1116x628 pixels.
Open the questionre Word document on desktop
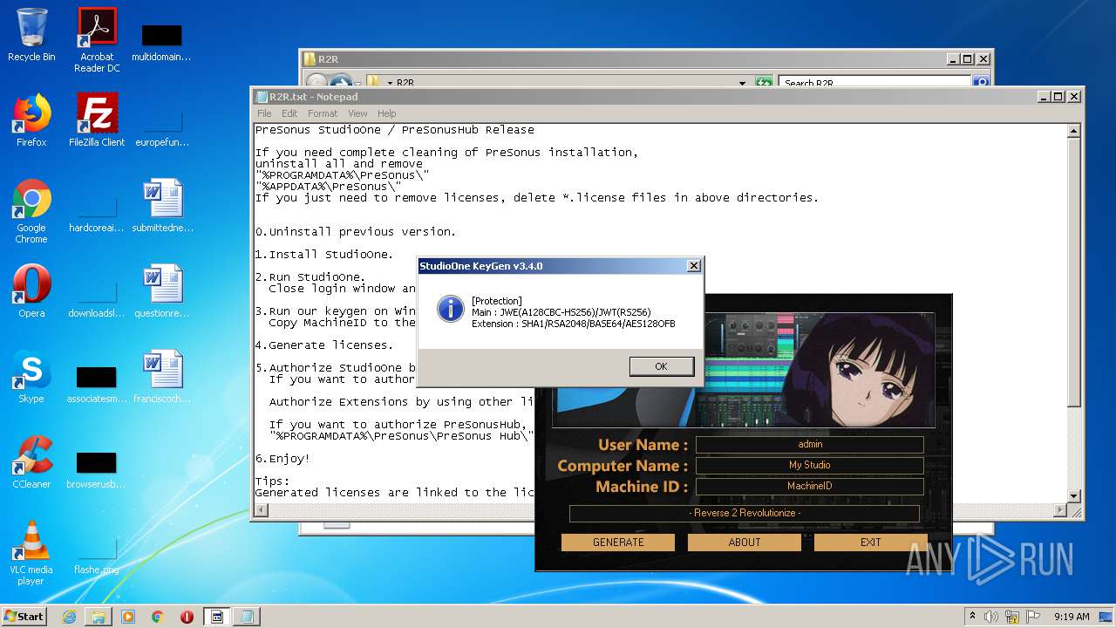[162, 291]
